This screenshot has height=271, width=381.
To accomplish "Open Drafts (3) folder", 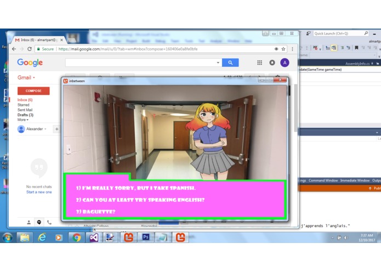I will coord(25,115).
